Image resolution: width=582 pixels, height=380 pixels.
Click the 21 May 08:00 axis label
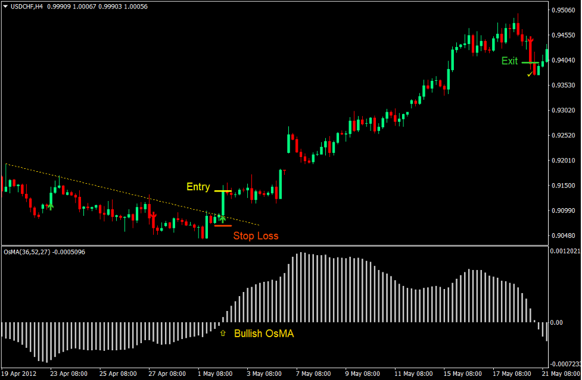(562, 373)
